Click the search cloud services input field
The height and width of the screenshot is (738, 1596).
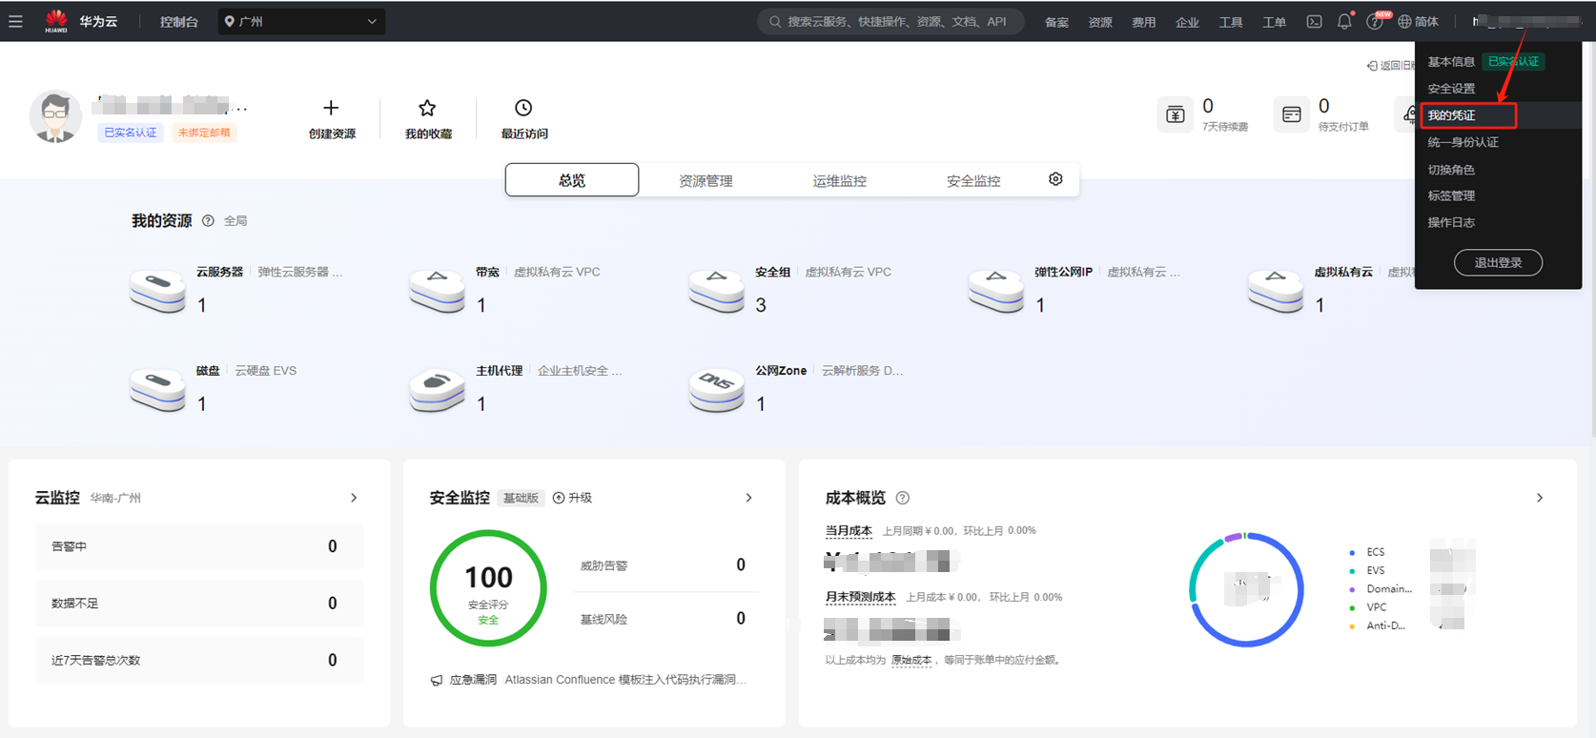[x=890, y=21]
